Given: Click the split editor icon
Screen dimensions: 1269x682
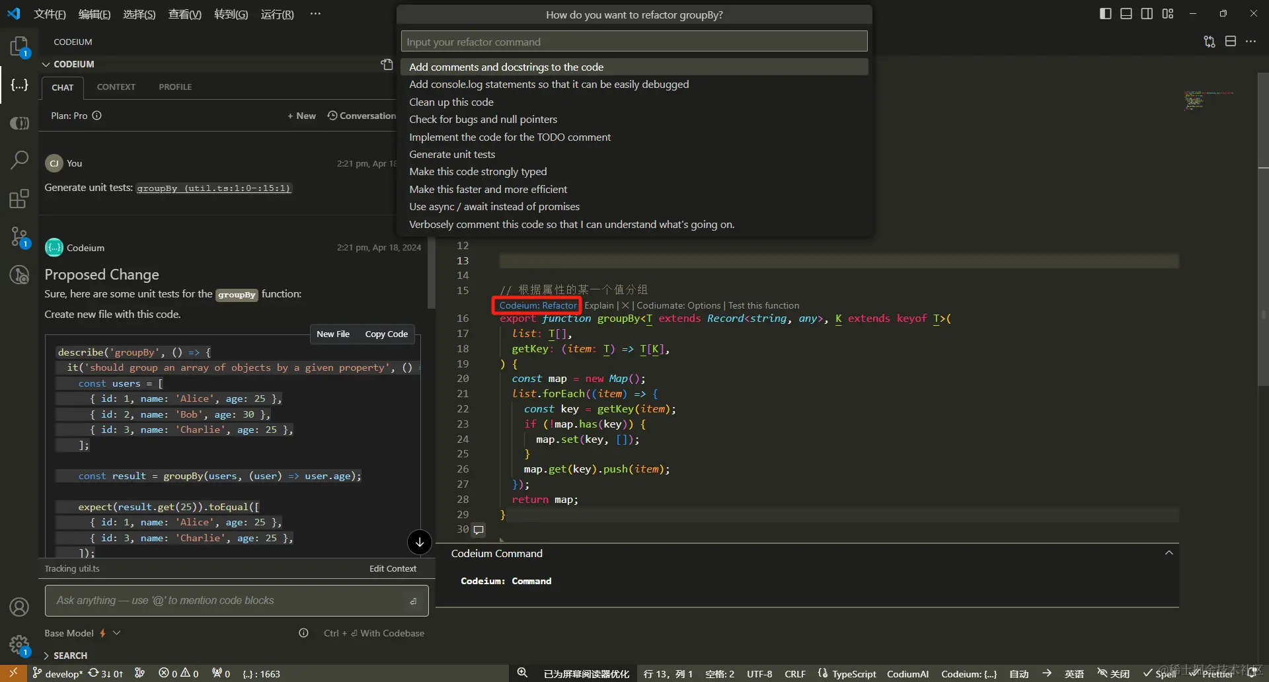Looking at the screenshot, I should [x=1231, y=41].
